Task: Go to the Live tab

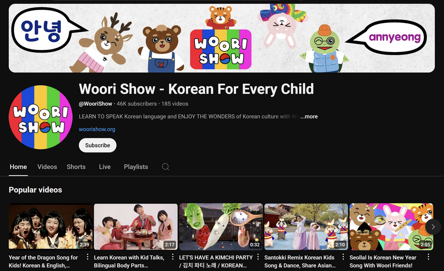Action: 105,167
